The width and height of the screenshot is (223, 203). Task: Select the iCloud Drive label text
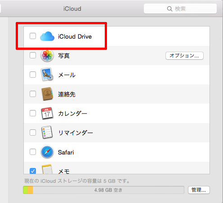[75, 36]
